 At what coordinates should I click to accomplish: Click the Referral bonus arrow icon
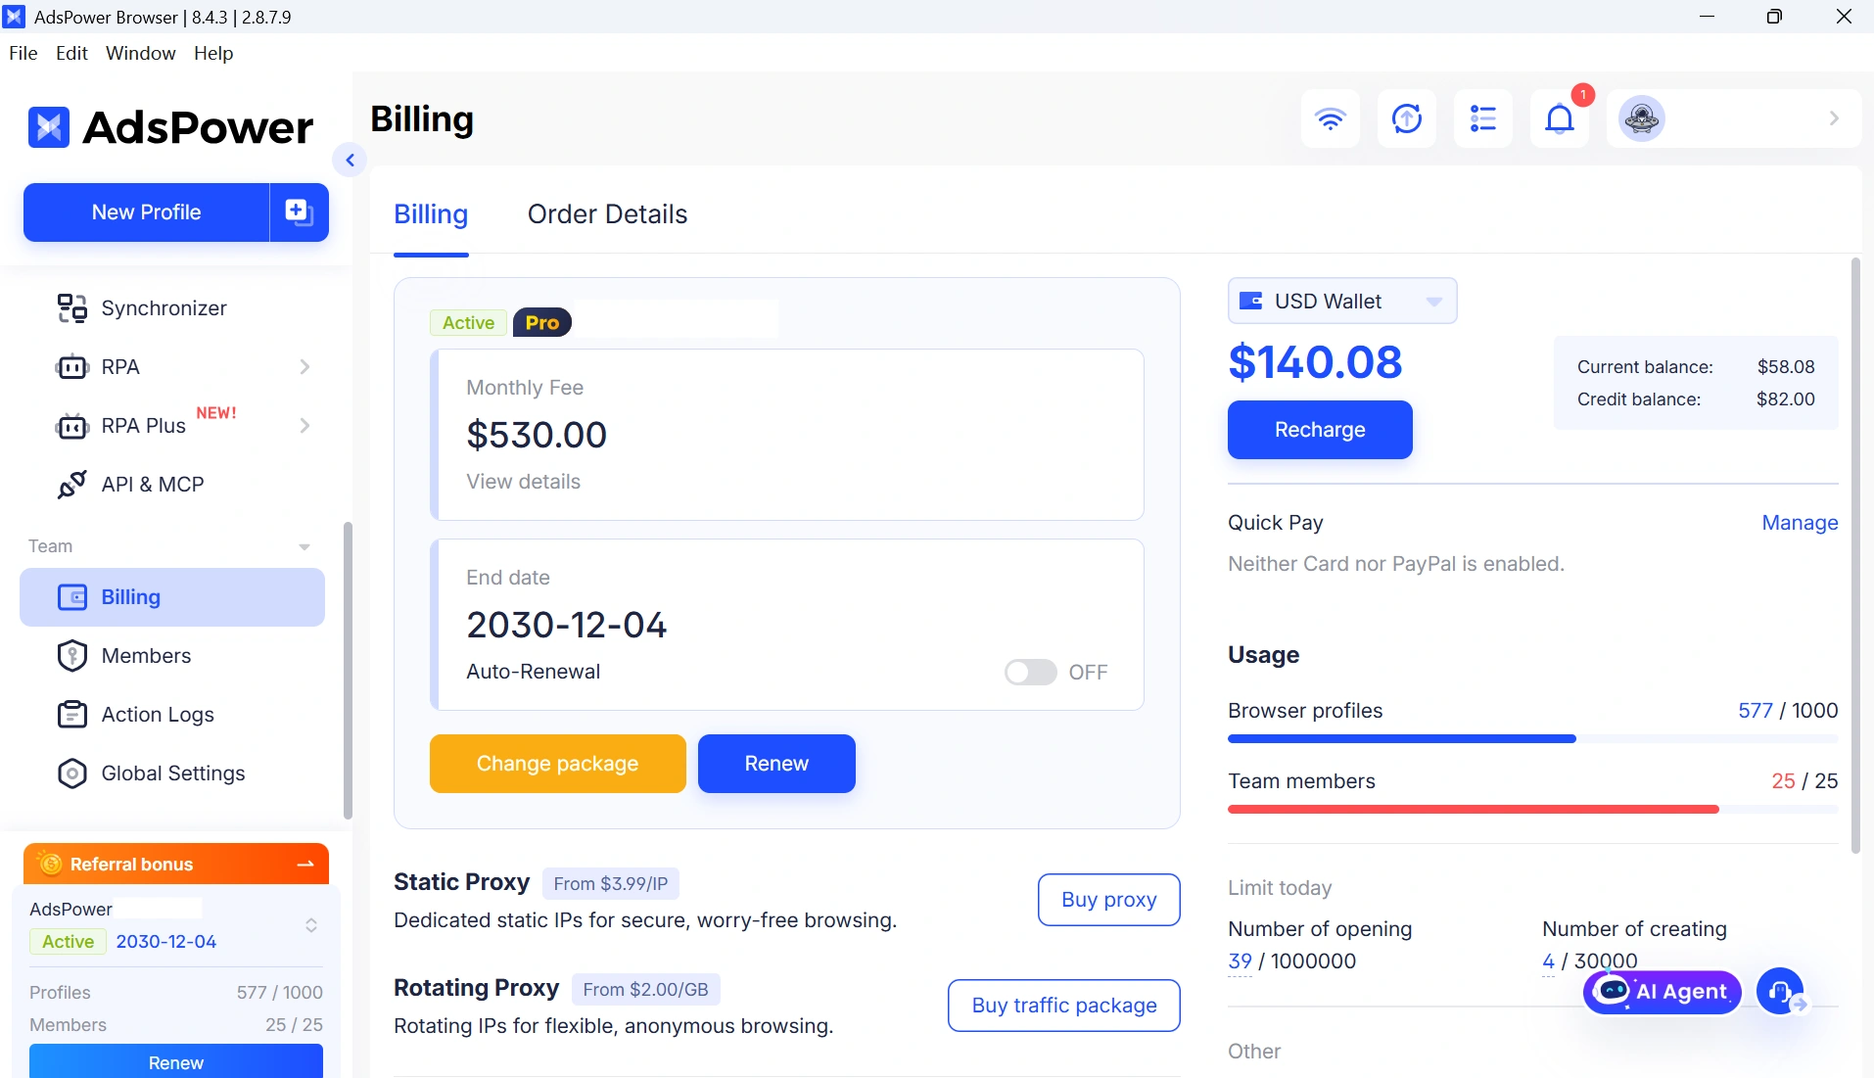[x=305, y=864]
